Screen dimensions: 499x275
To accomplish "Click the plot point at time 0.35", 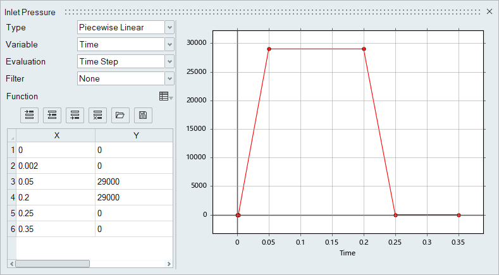I will [x=459, y=215].
